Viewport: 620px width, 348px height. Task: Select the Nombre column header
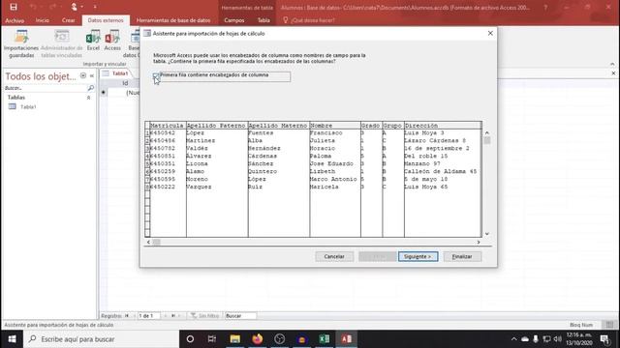click(335, 126)
